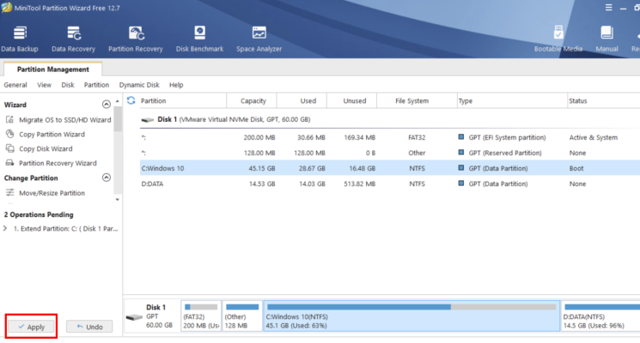Click the Migrate OS to SSD/HD Wizard icon
This screenshot has height=343, width=640.
[9, 120]
